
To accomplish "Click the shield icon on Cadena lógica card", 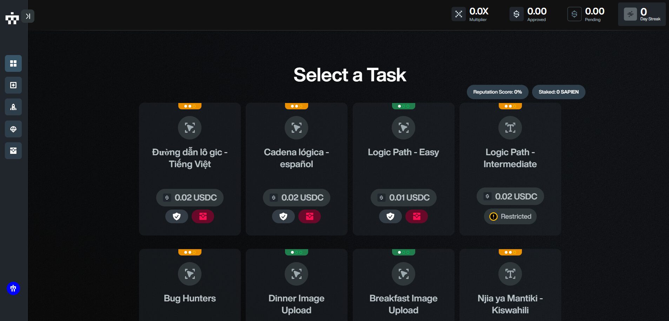I will tap(283, 217).
